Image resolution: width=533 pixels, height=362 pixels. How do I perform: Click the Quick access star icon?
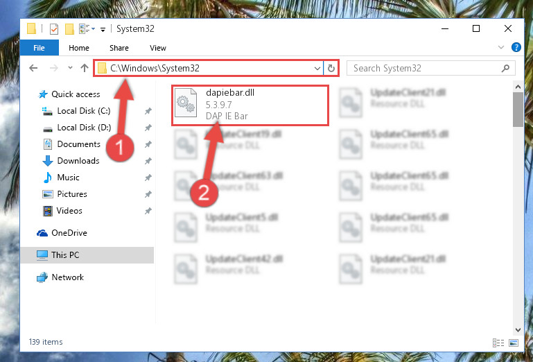click(43, 94)
